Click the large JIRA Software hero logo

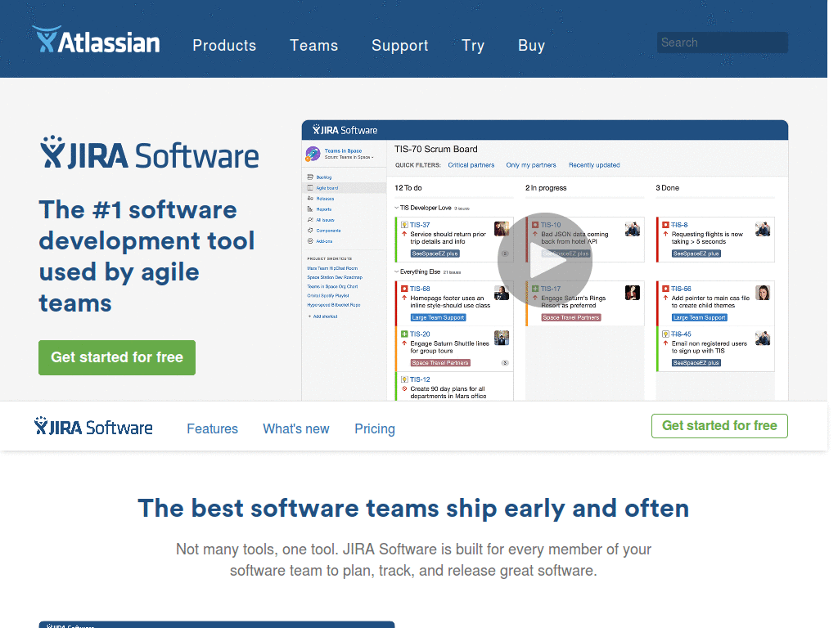pos(150,154)
